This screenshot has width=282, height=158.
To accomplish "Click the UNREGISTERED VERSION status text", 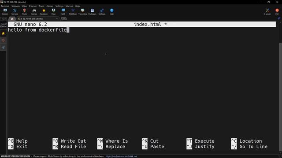I will point(15,156).
